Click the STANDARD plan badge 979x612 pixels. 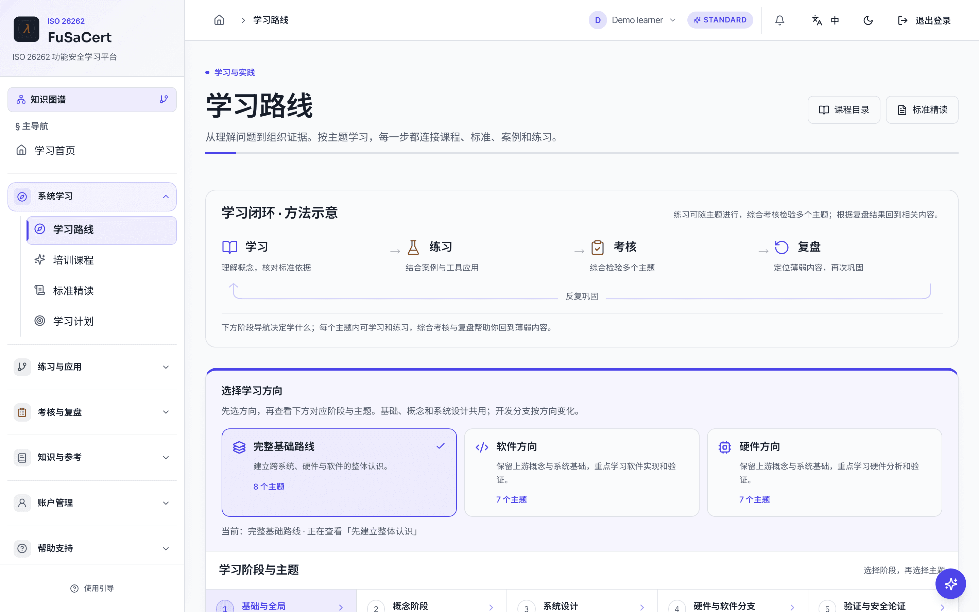tap(720, 20)
